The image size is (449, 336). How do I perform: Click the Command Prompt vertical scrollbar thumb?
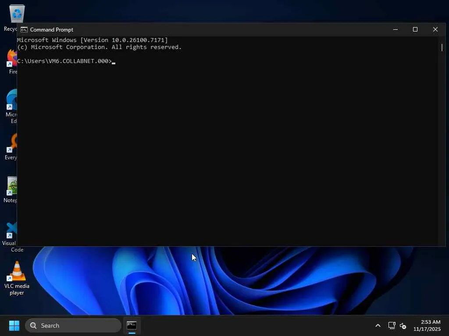tap(442, 47)
